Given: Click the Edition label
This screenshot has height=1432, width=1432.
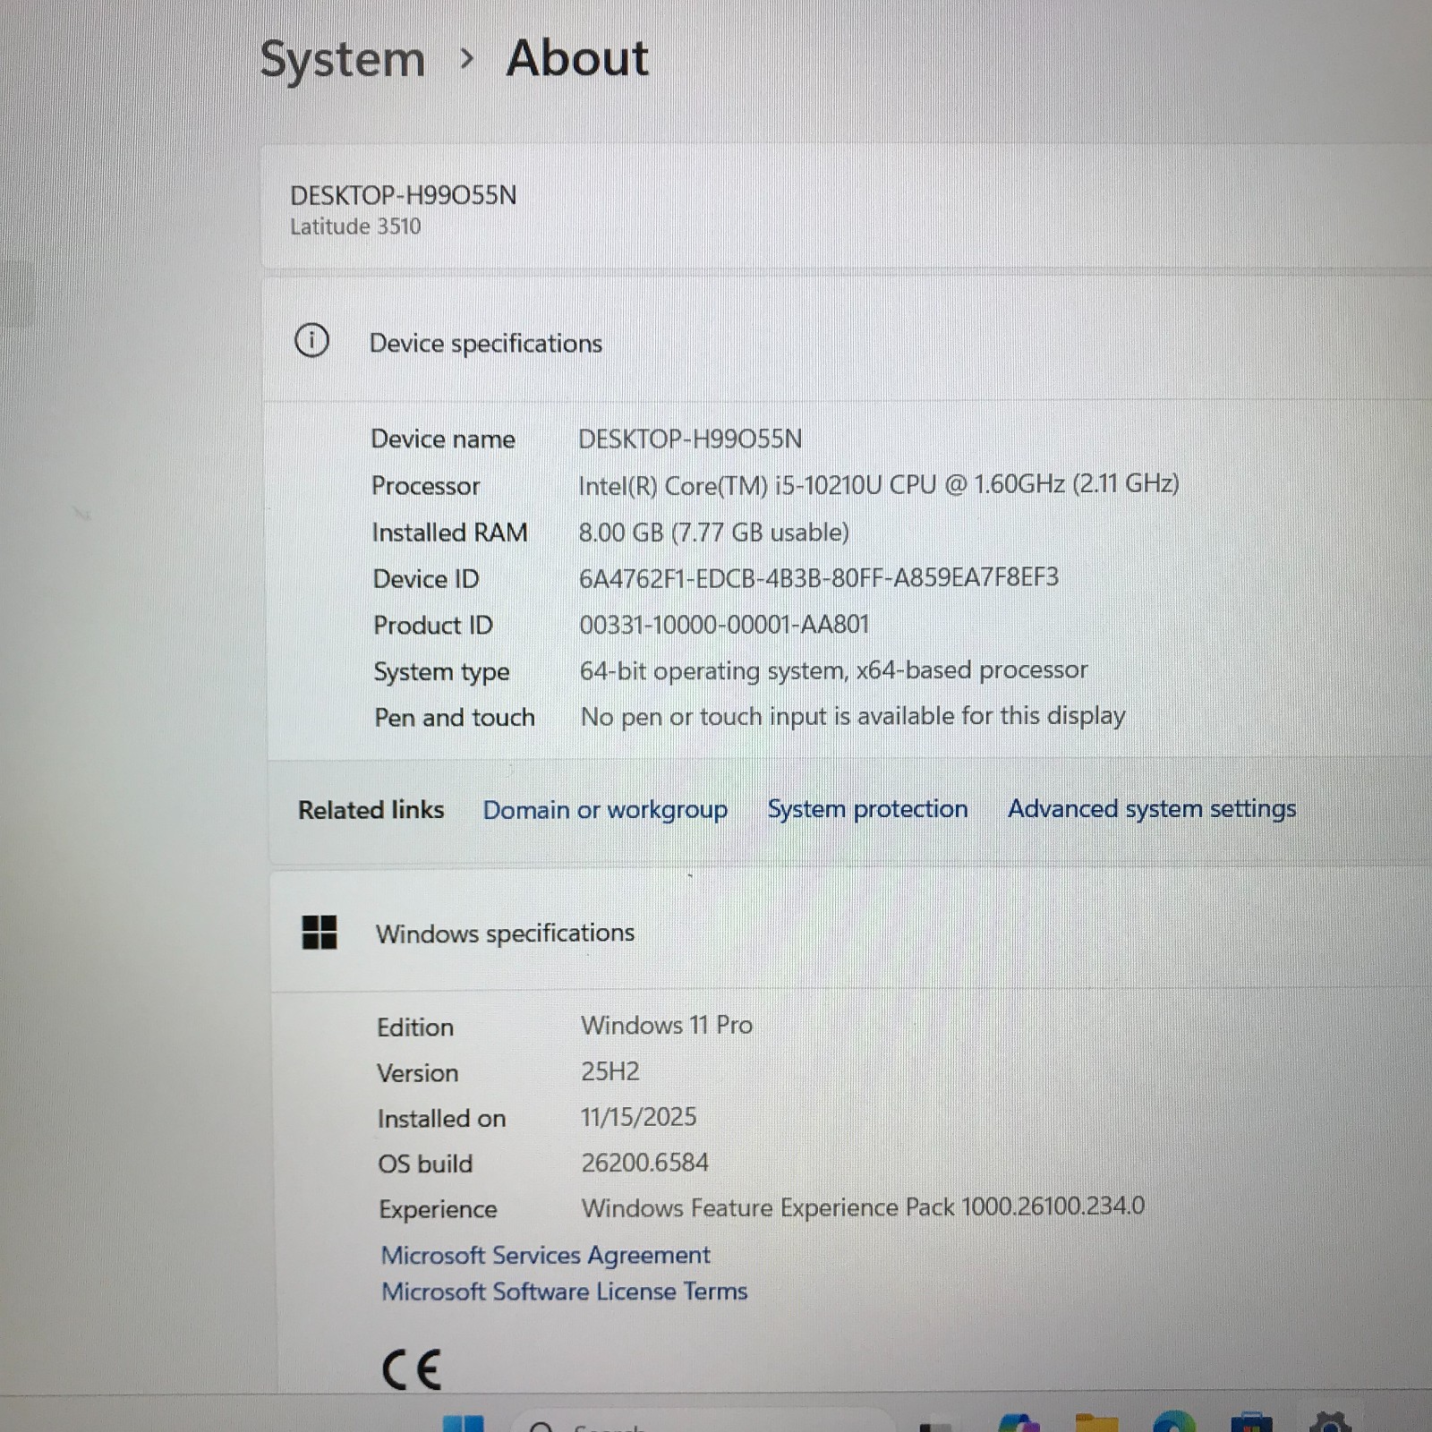Looking at the screenshot, I should [x=415, y=1027].
